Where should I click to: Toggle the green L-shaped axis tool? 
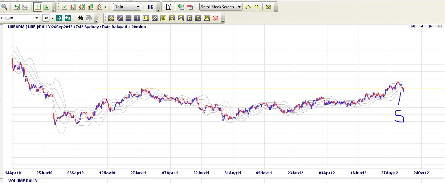tap(46, 7)
